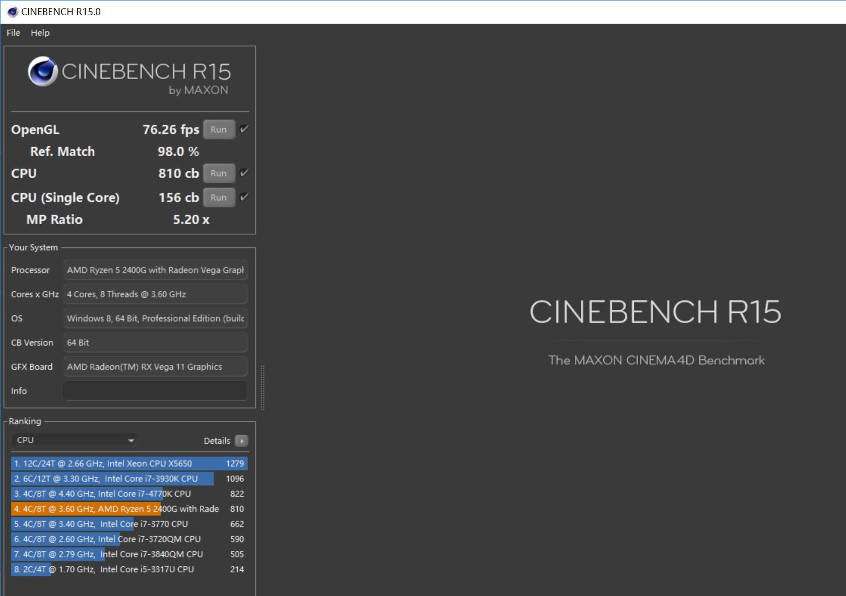This screenshot has height=596, width=846.
Task: Click the panel splitter handle
Action: [x=263, y=387]
